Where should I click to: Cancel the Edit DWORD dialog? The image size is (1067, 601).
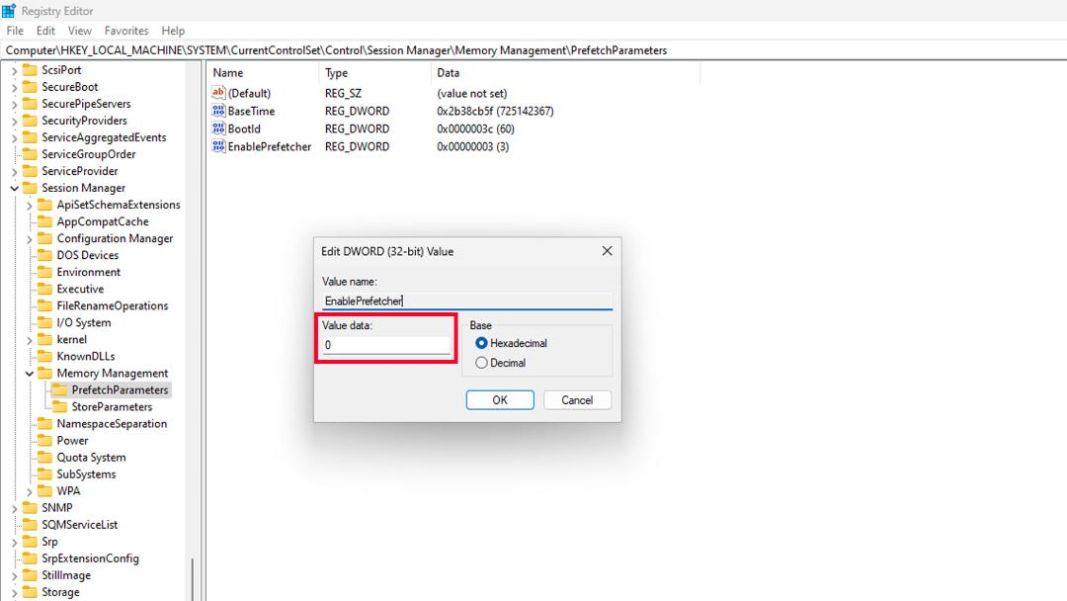[x=577, y=400]
